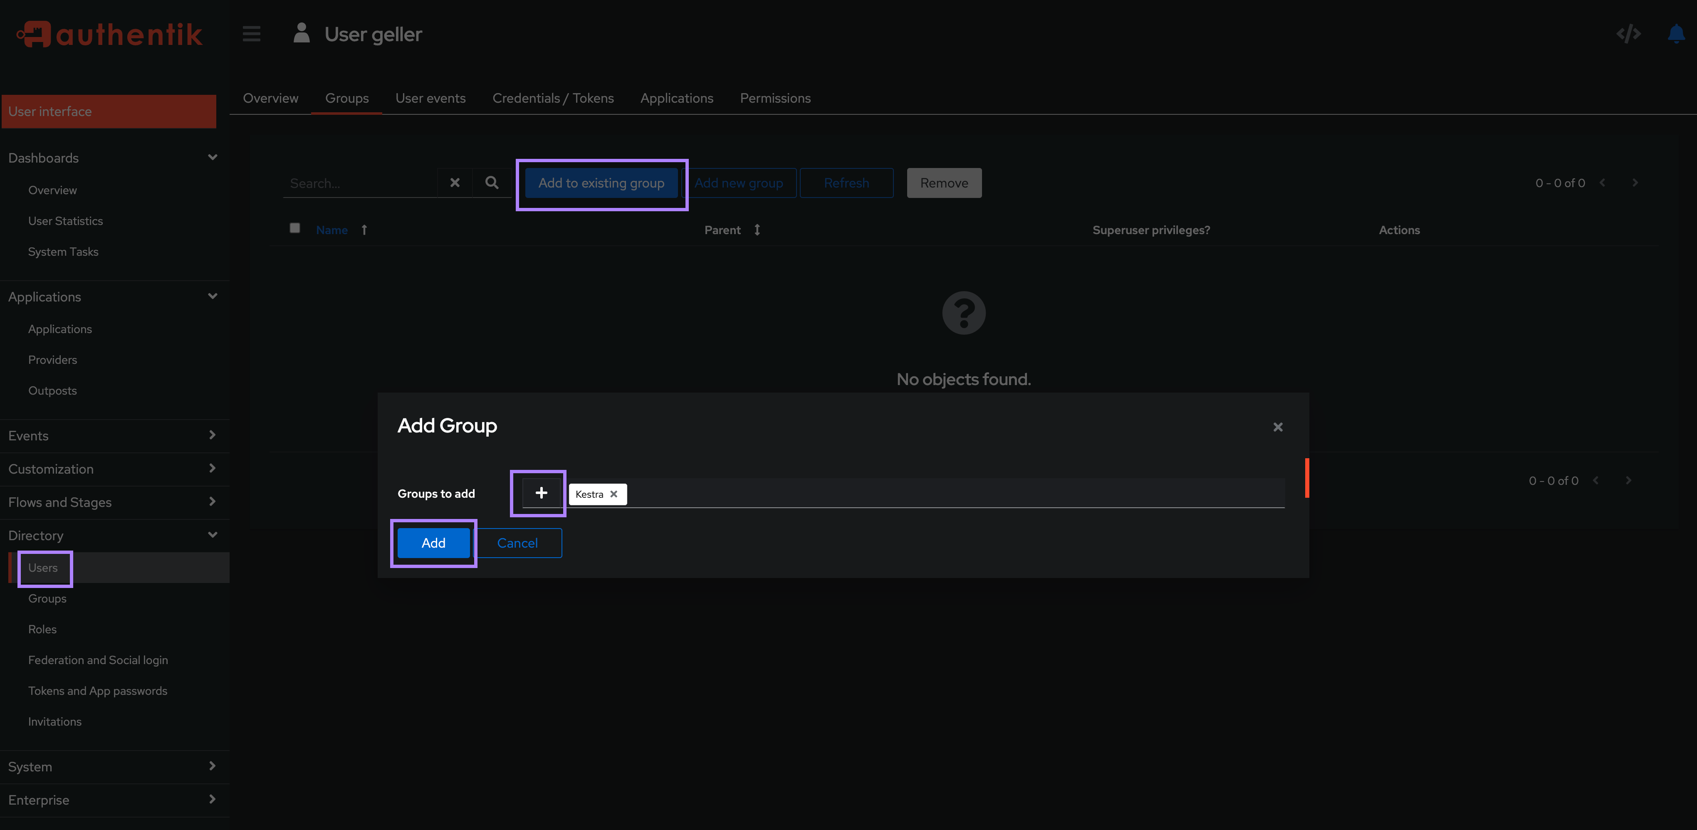Confirm with the Add button in the dialog
The image size is (1697, 830).
coord(433,543)
